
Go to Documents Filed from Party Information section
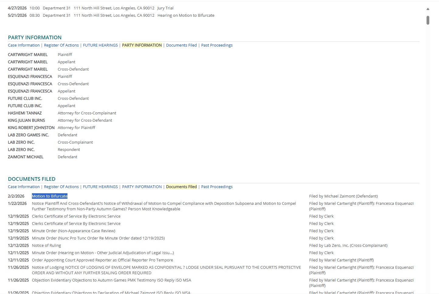pos(181,45)
